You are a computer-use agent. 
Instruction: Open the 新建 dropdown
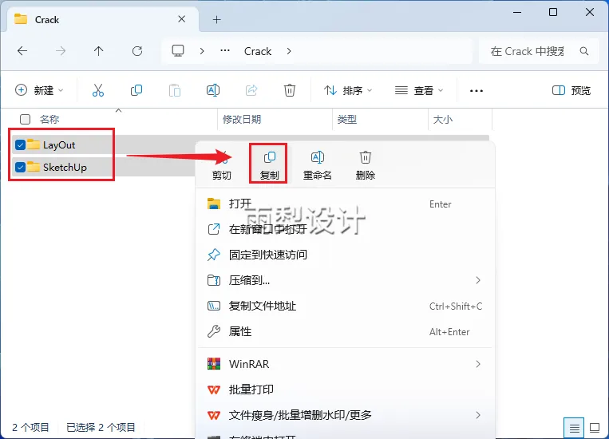pos(38,90)
